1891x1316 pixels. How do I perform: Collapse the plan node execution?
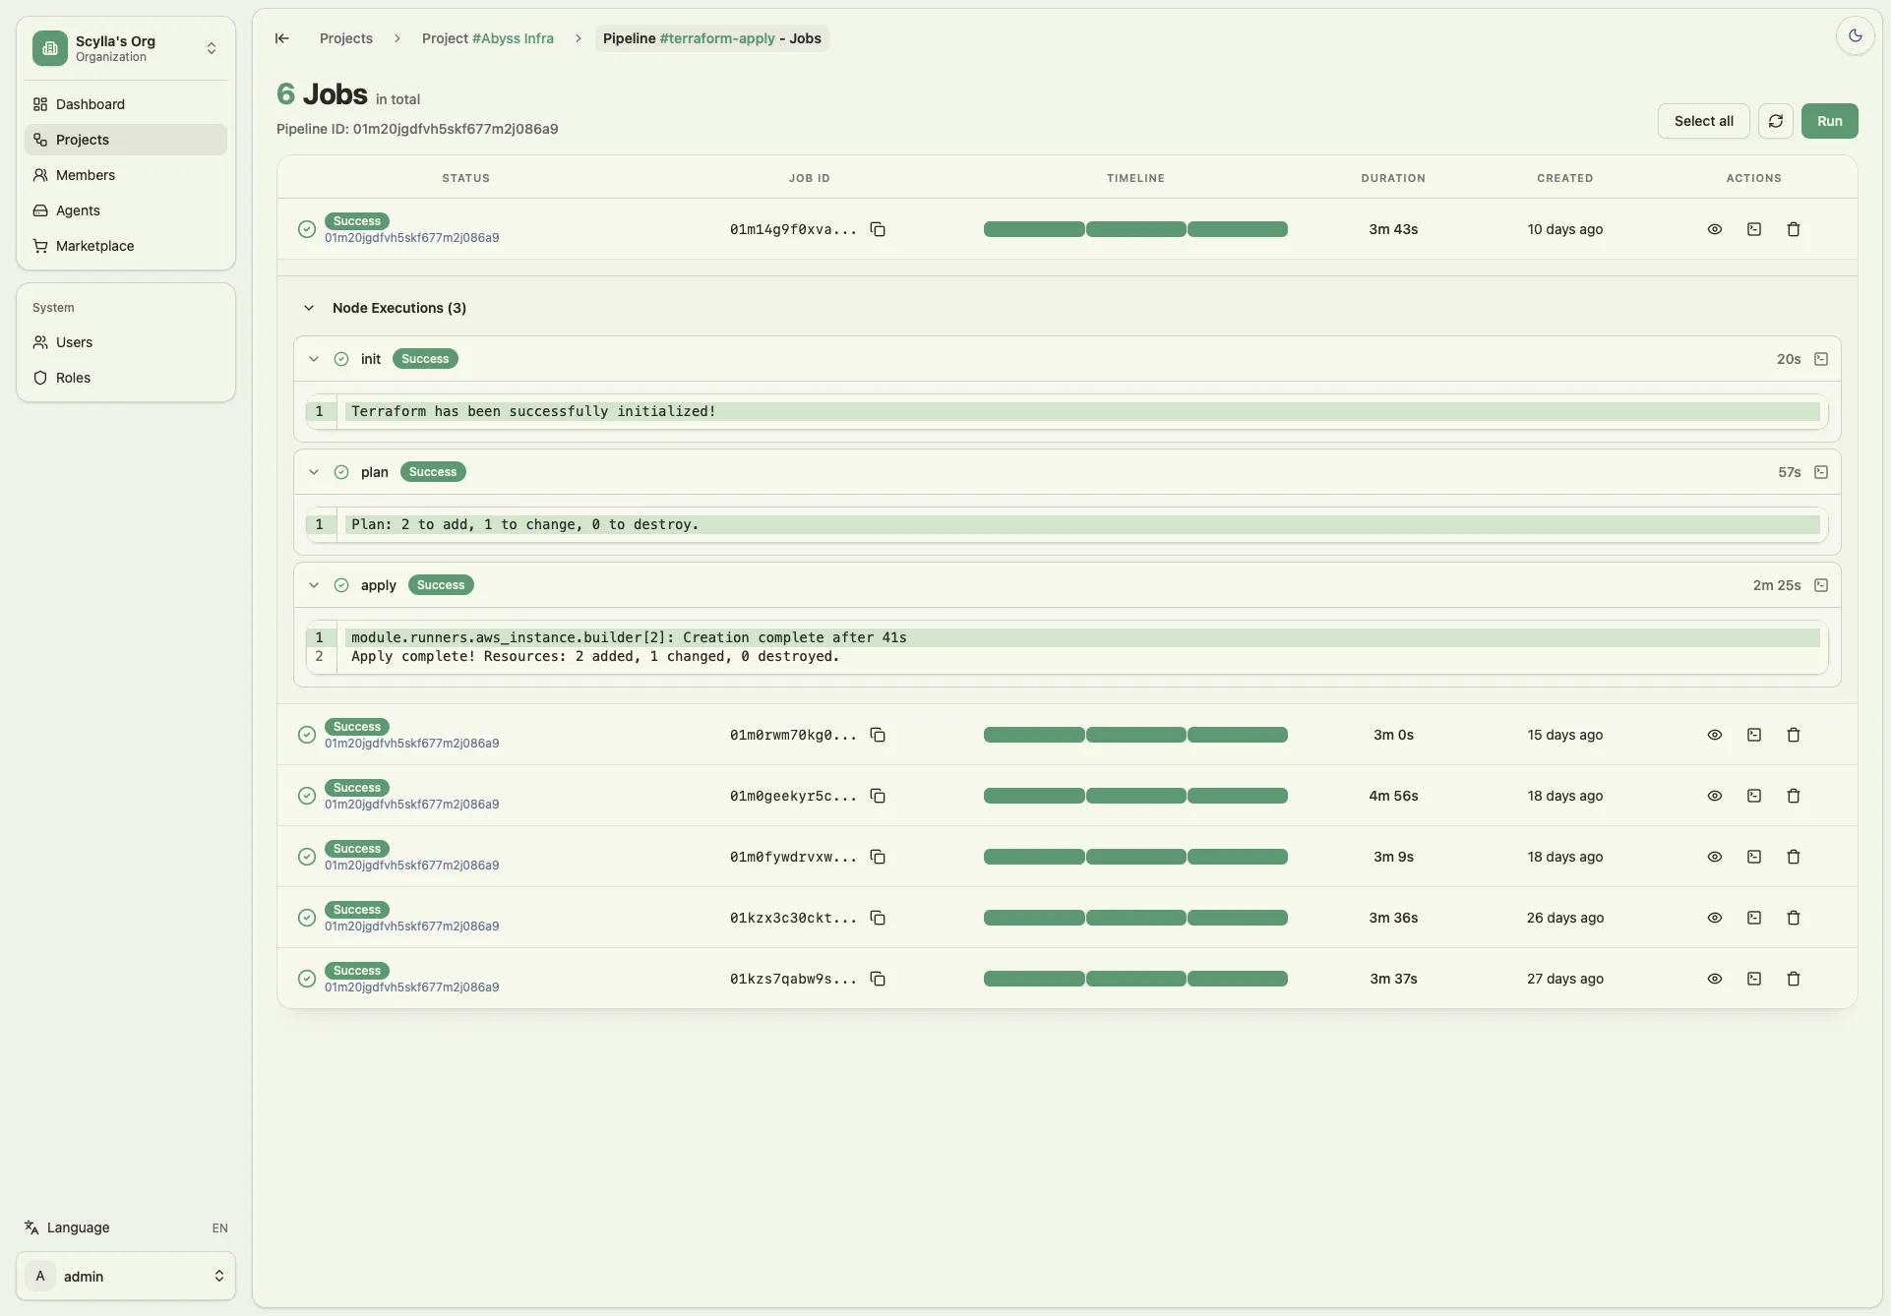point(314,472)
